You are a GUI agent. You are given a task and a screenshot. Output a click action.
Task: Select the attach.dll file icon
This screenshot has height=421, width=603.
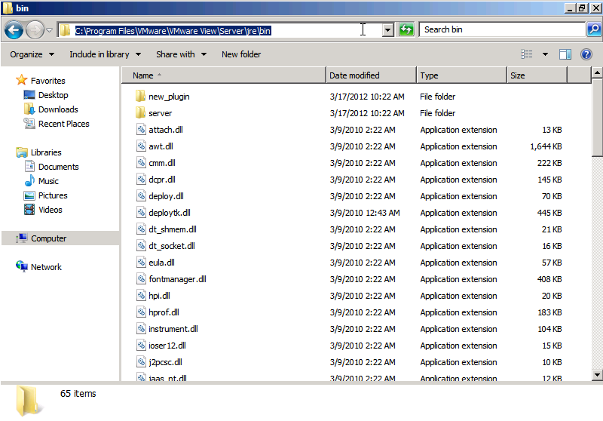tap(141, 129)
